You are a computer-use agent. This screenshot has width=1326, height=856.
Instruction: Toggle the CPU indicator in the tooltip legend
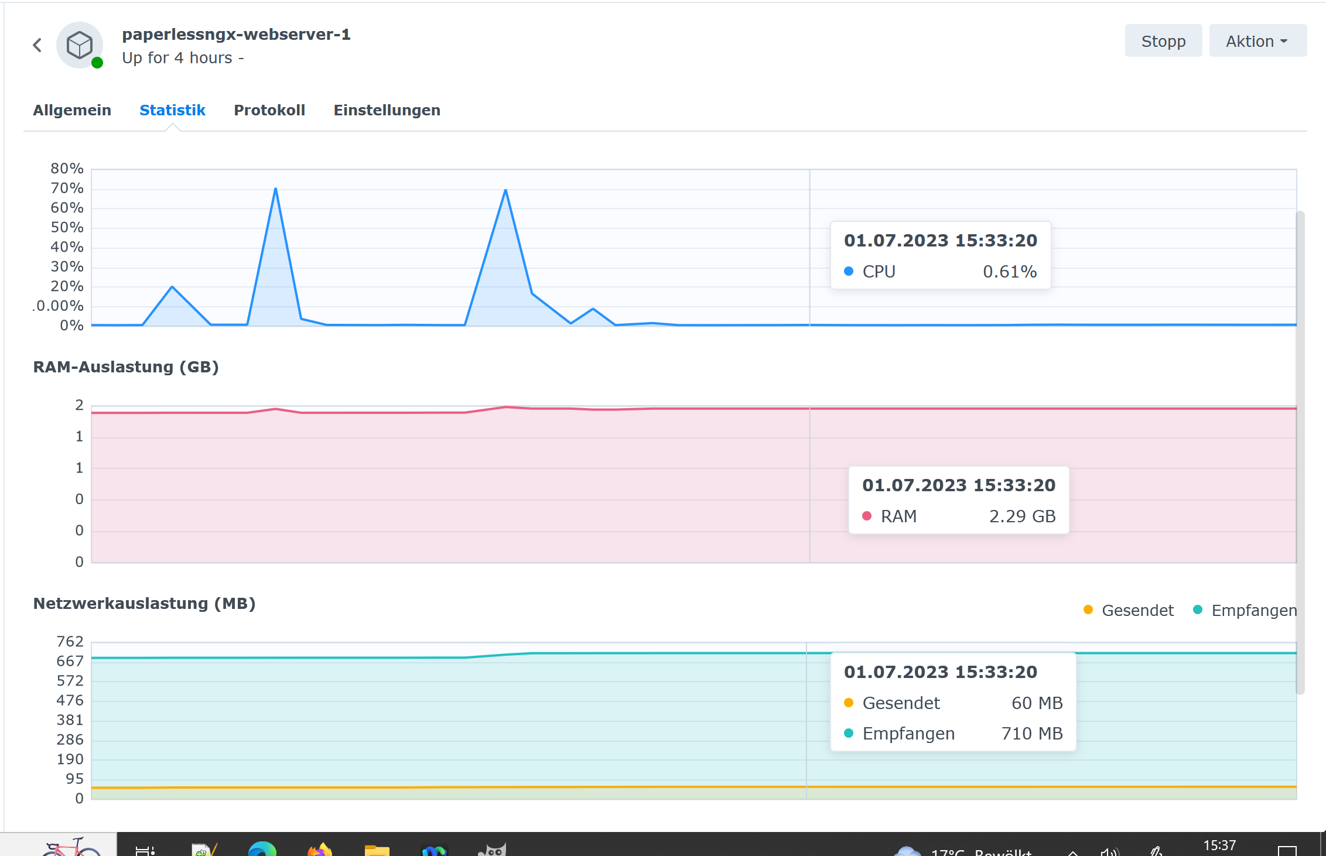click(x=877, y=271)
